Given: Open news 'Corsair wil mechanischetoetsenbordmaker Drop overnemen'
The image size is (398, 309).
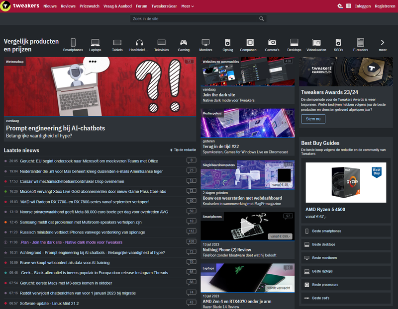Looking at the screenshot, I should [72, 181].
